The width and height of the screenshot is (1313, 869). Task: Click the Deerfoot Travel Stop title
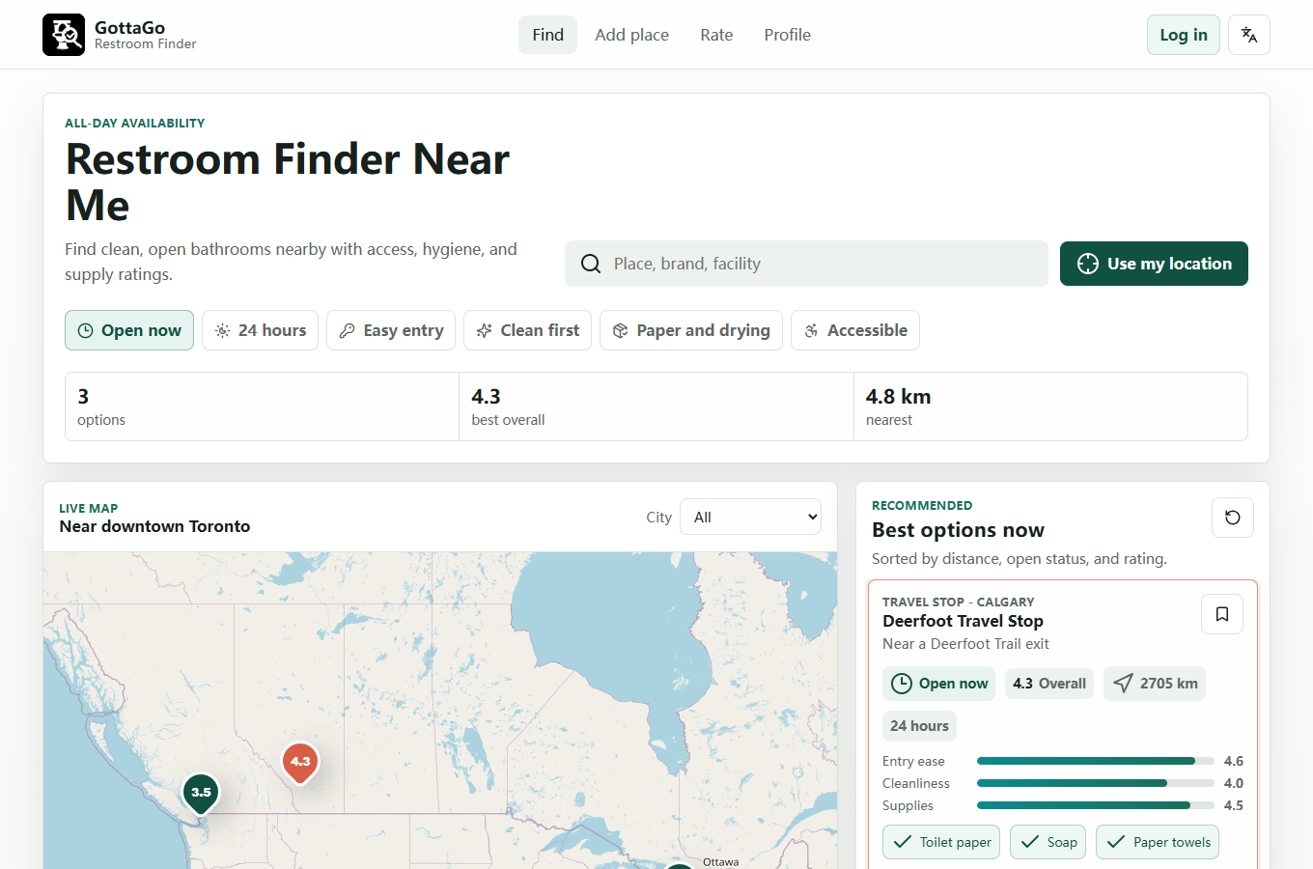(963, 621)
